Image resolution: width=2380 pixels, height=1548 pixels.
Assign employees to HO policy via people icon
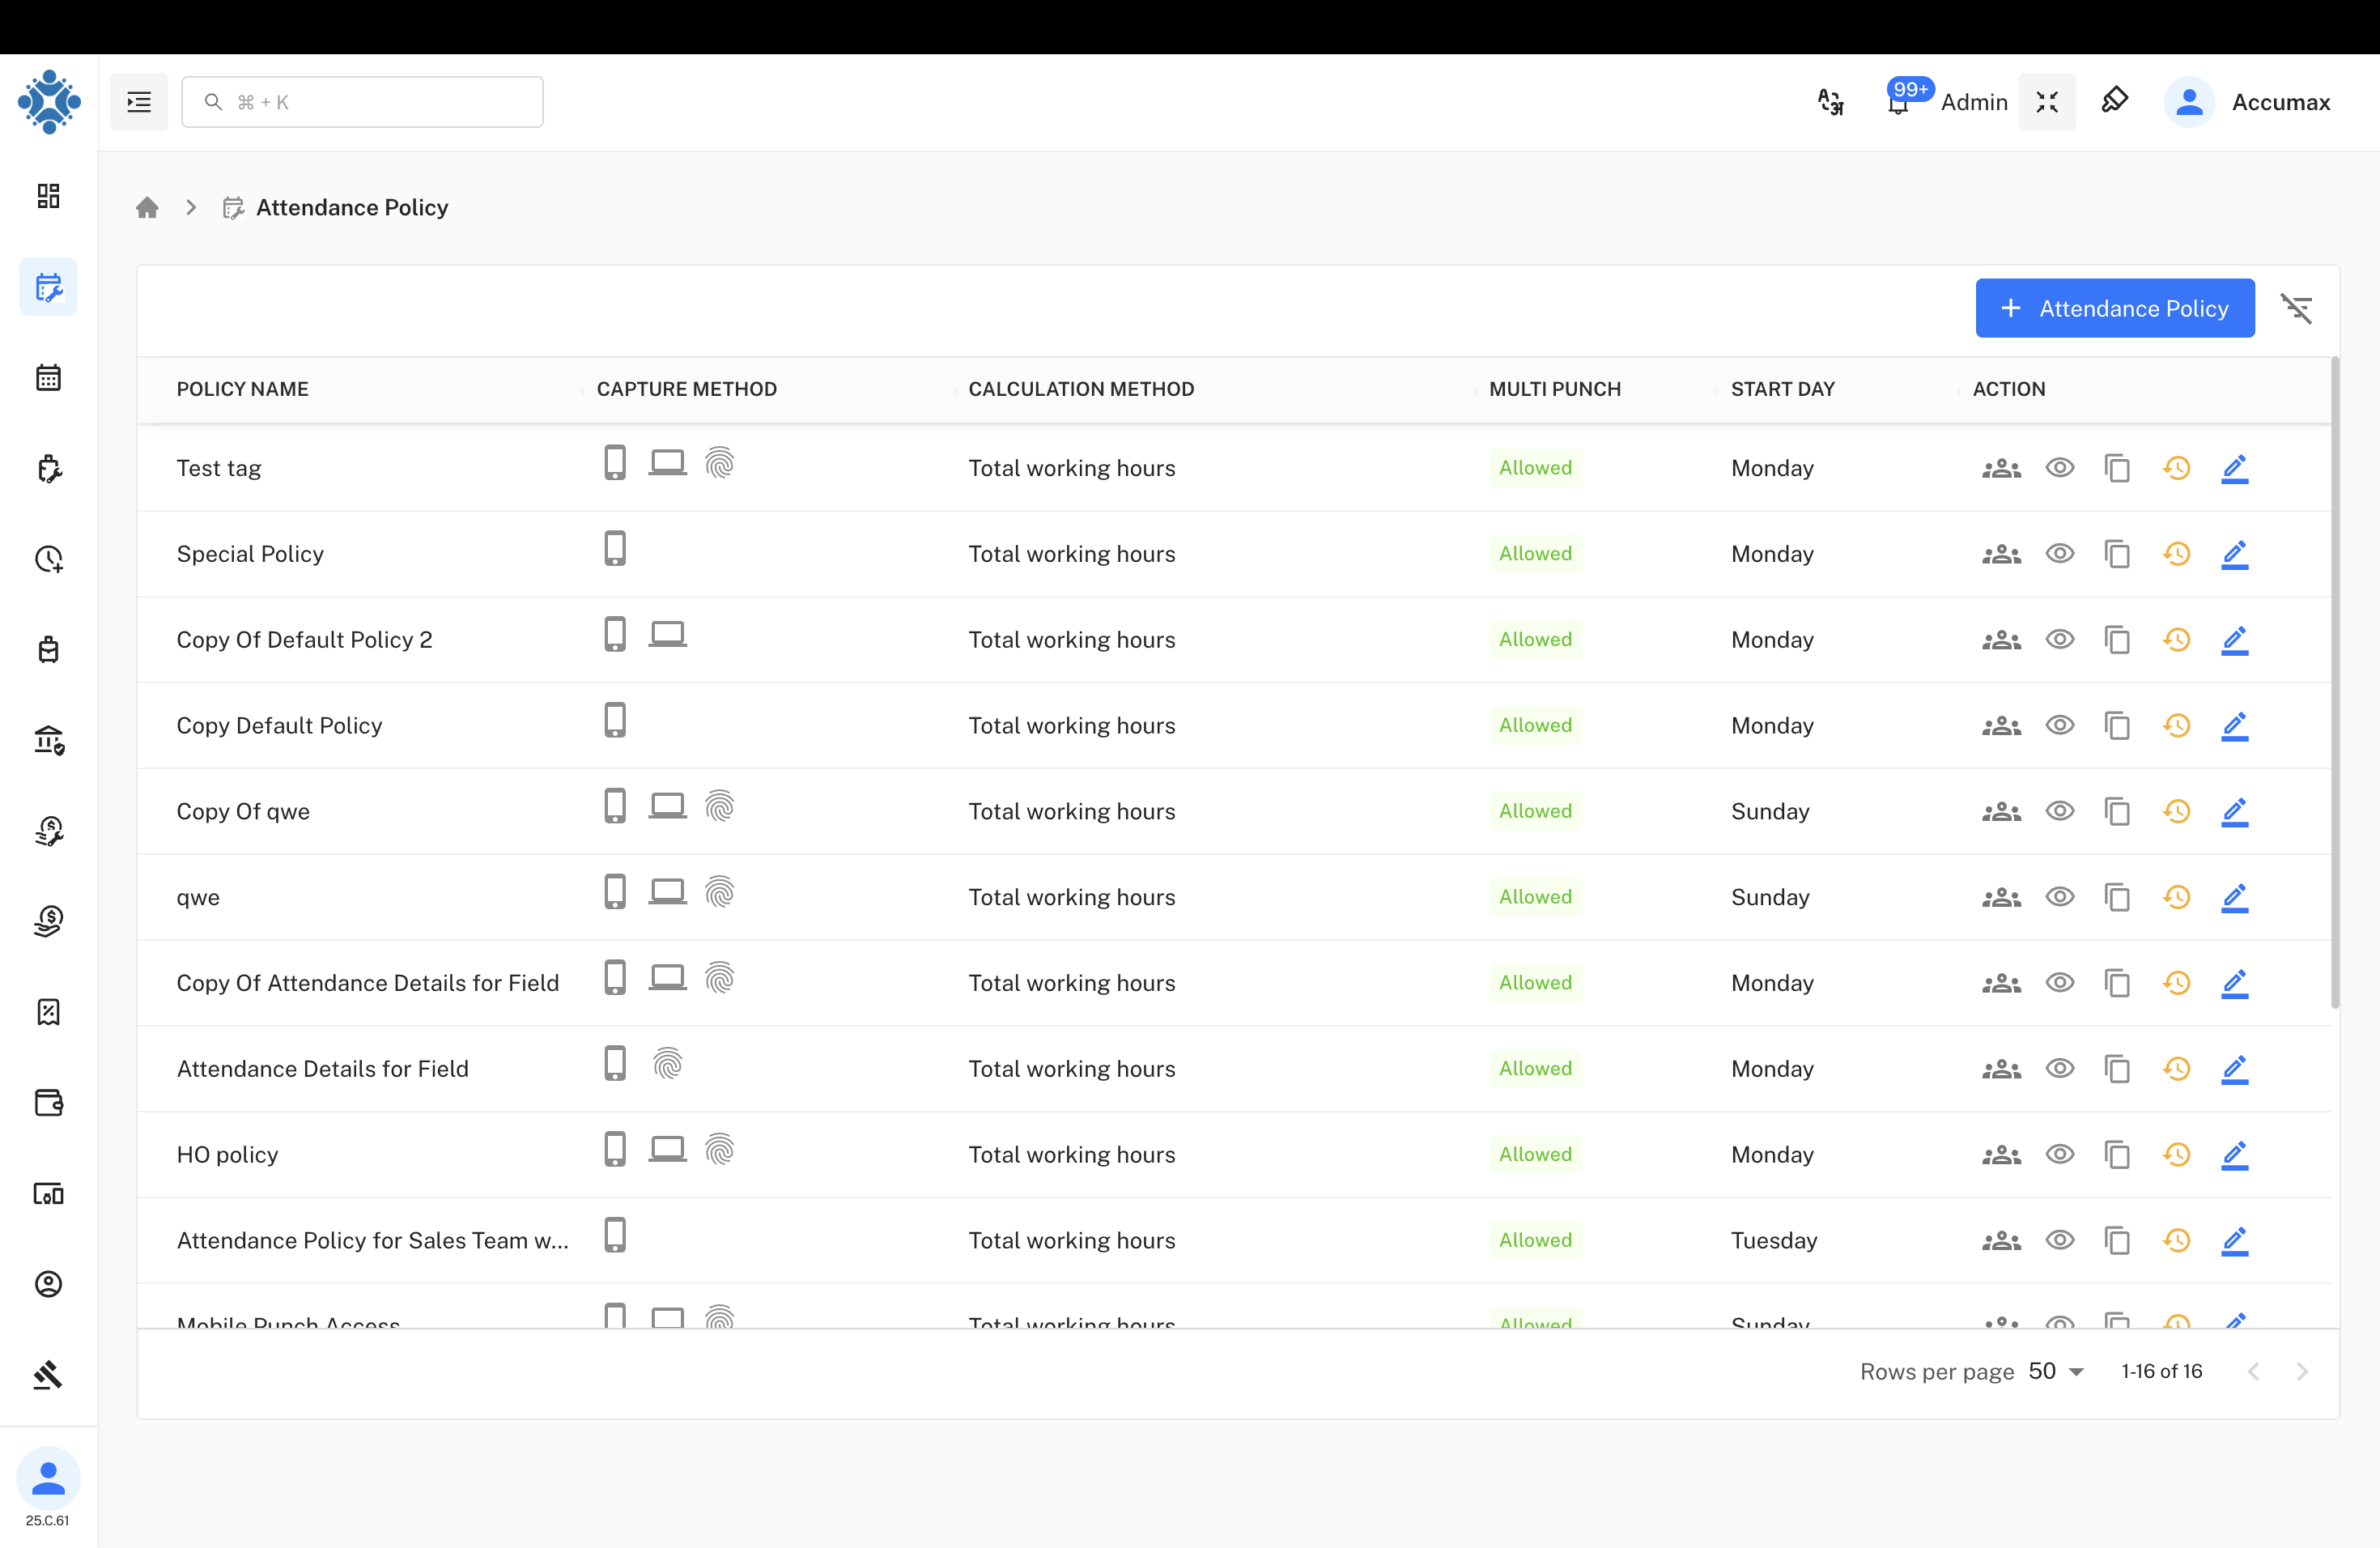click(x=2001, y=1154)
